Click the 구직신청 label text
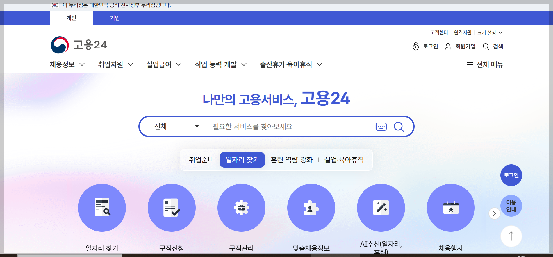Screen dimensions: 553x257 [172, 248]
